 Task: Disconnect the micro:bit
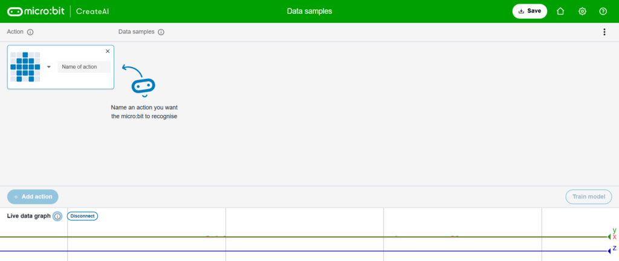pos(82,216)
